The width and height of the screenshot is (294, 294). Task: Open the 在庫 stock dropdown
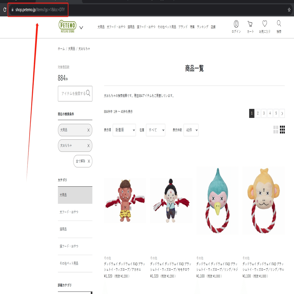coord(156,130)
